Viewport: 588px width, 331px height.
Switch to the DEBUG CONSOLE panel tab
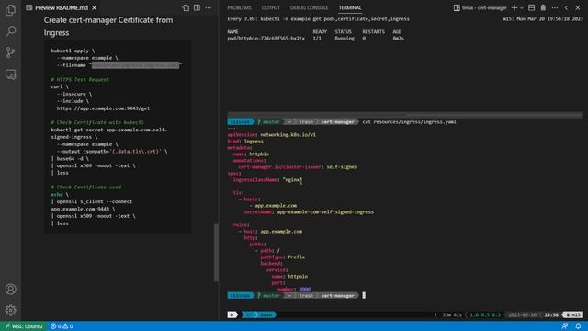[x=309, y=8]
